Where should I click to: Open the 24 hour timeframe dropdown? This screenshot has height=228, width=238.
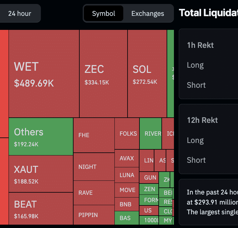tap(20, 13)
